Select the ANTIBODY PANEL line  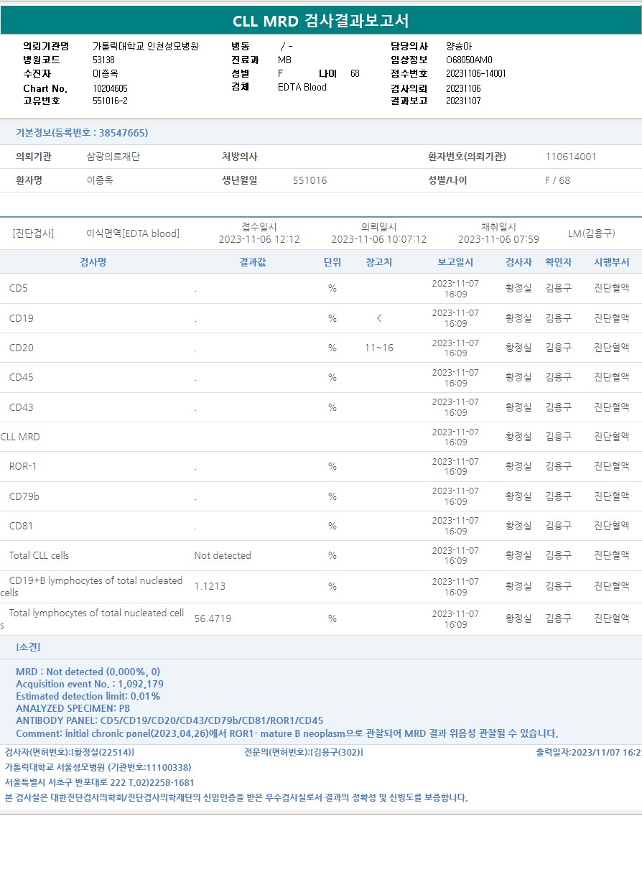pos(169,720)
